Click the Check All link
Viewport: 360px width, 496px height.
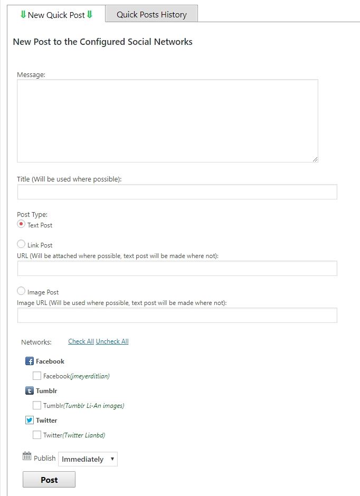tap(81, 341)
